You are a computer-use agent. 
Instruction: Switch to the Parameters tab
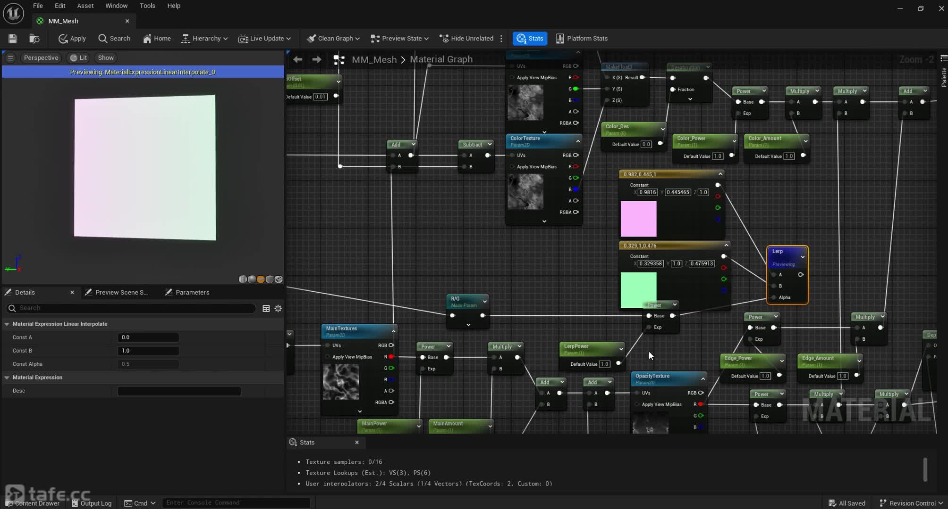(187, 293)
